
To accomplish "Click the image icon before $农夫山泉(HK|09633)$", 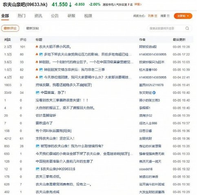I will 38,169.
